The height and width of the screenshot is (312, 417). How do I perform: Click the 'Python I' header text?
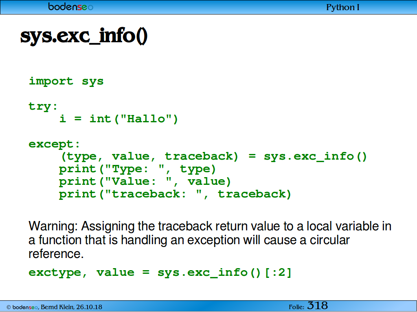343,7
